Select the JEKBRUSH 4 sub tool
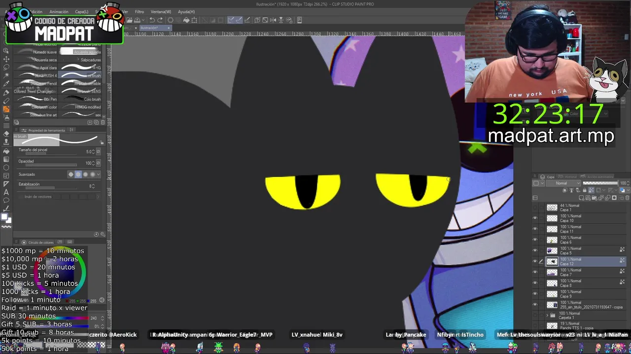The image size is (631, 354). tap(35, 75)
